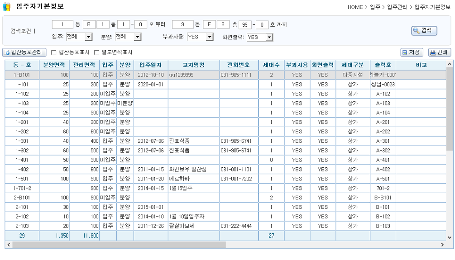Select the 1-103 unit cell

coord(22,103)
